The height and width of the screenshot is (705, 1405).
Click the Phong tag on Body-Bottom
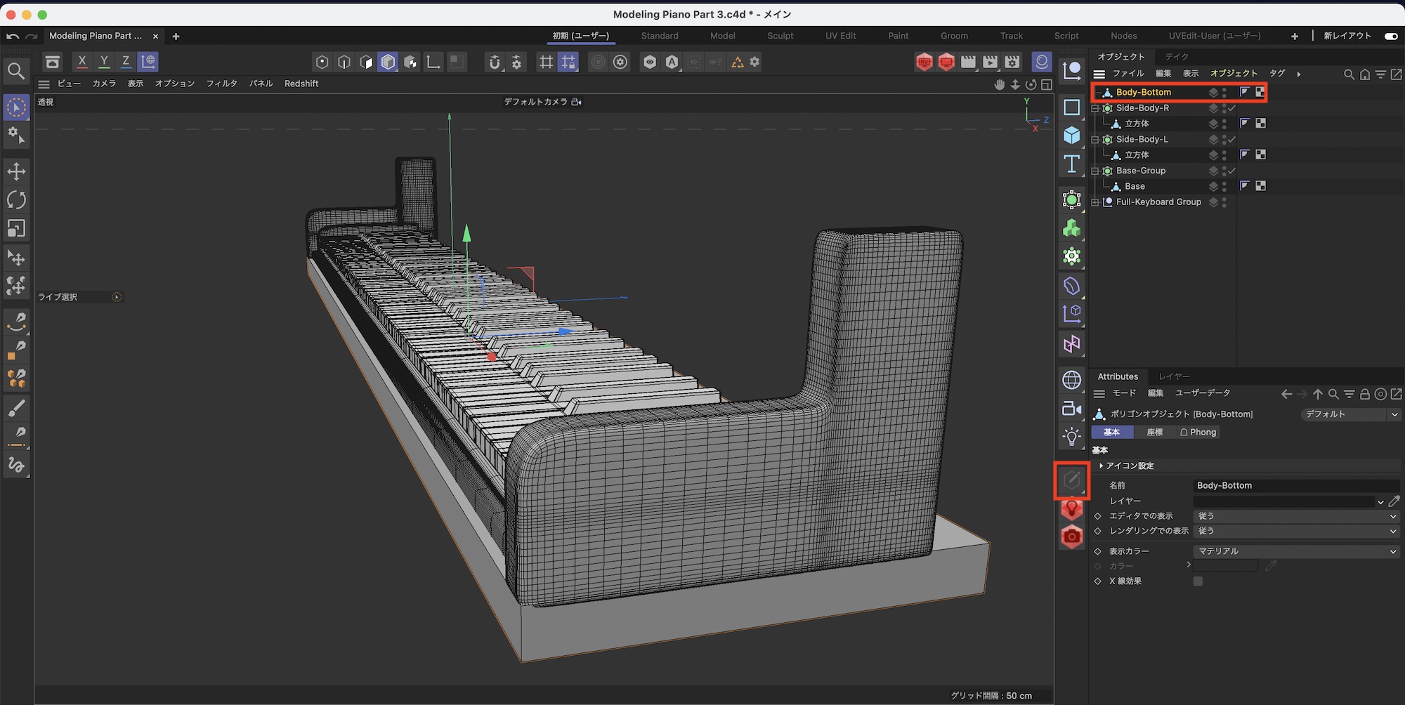1244,92
